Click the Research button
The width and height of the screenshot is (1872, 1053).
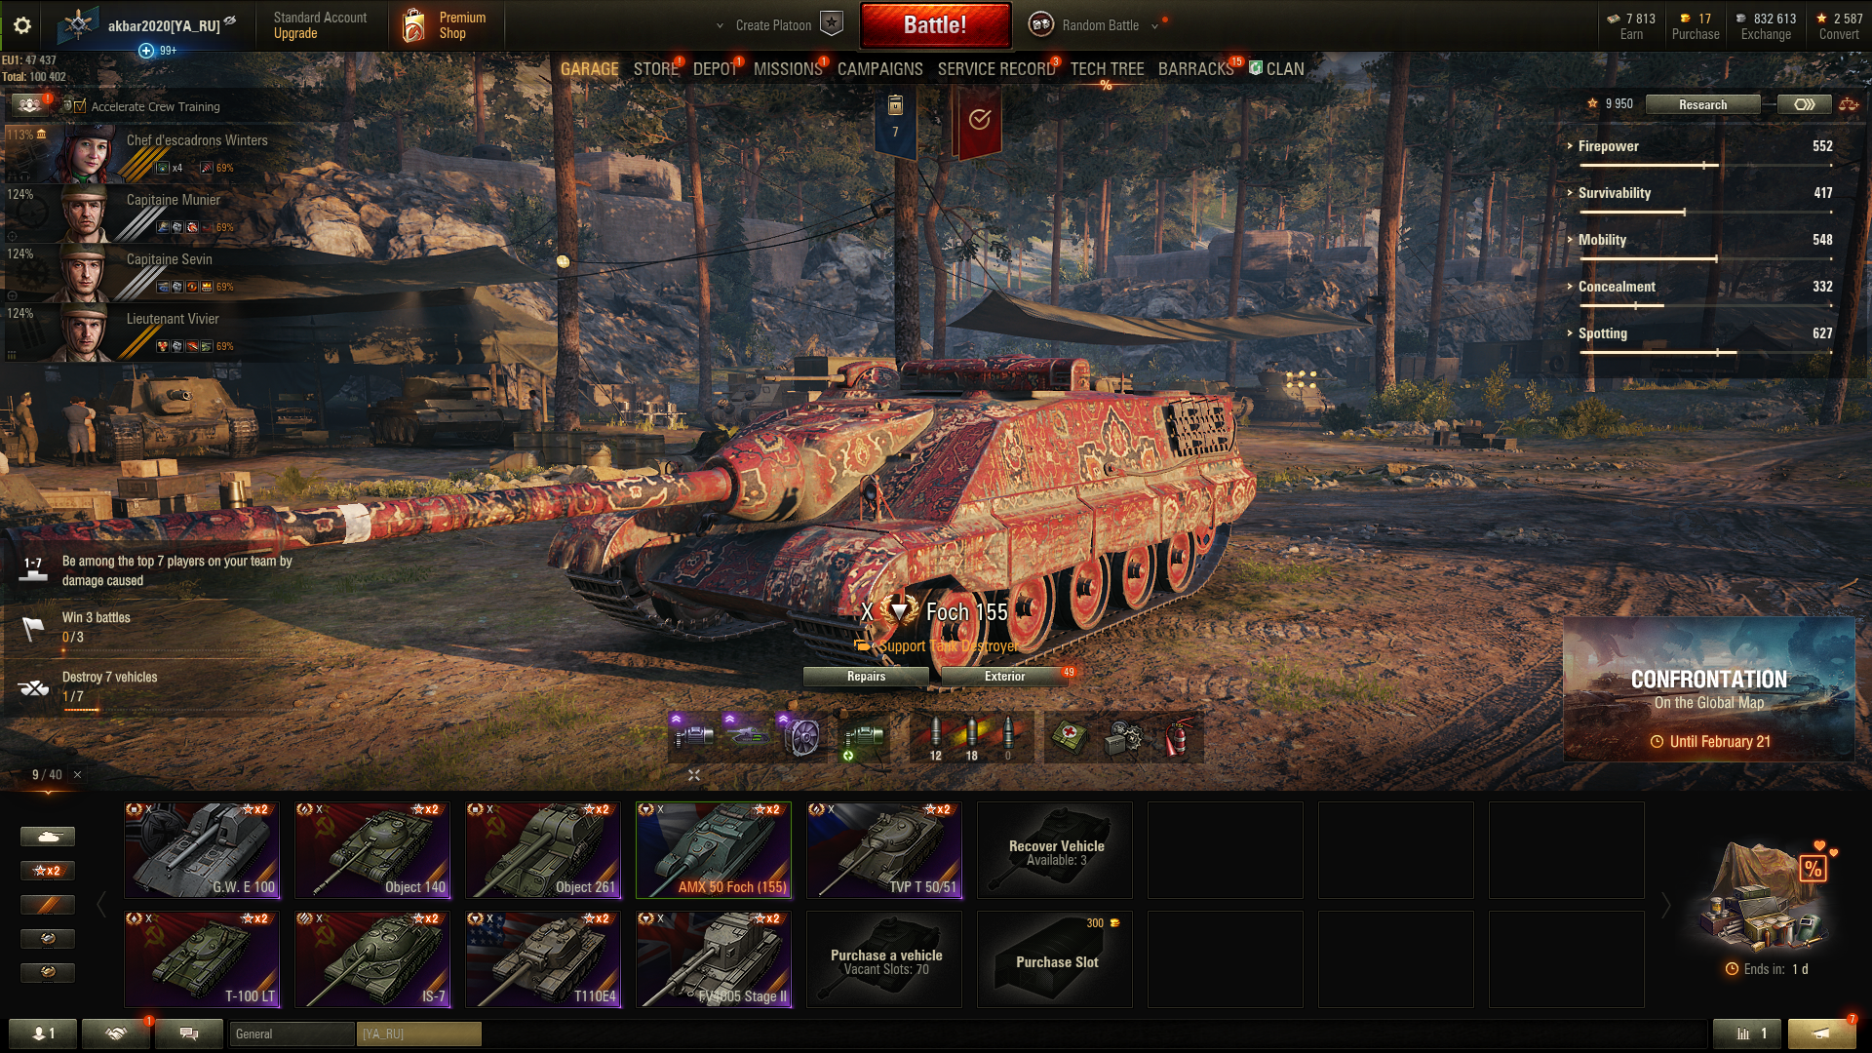tap(1702, 104)
